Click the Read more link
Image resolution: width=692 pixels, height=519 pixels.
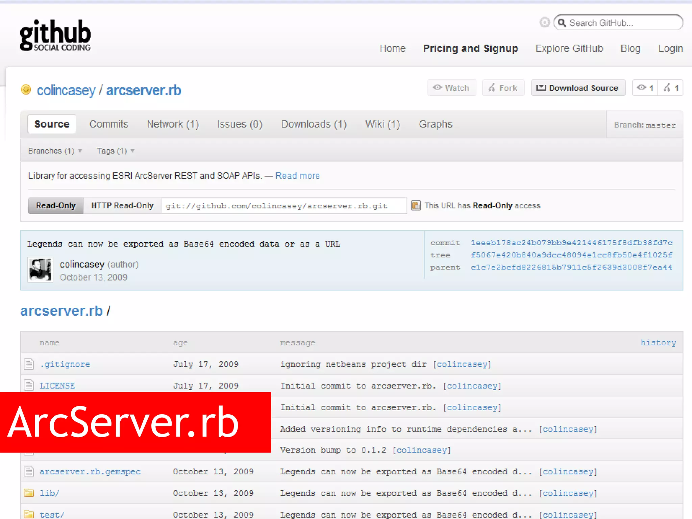(297, 176)
